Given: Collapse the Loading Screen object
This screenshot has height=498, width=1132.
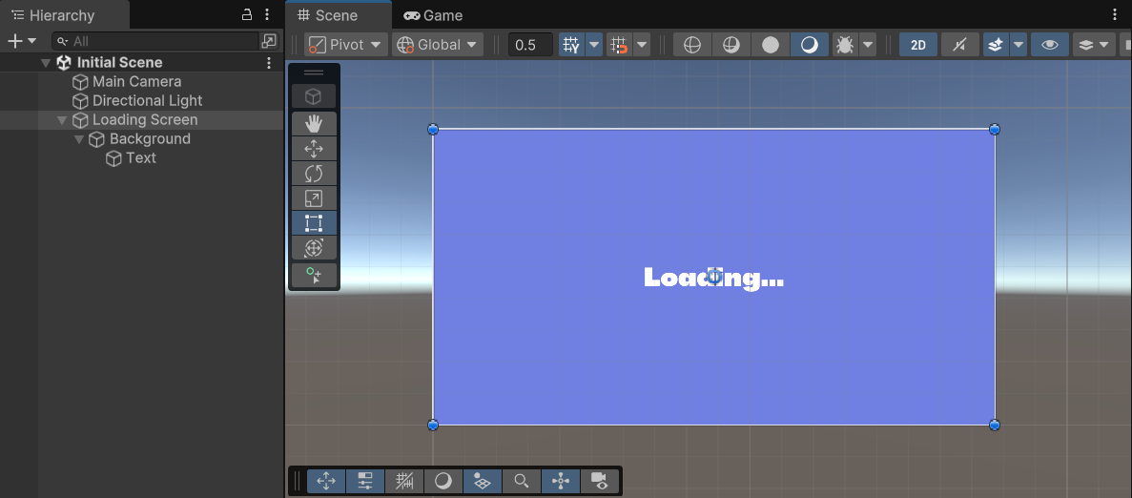Looking at the screenshot, I should (62, 120).
